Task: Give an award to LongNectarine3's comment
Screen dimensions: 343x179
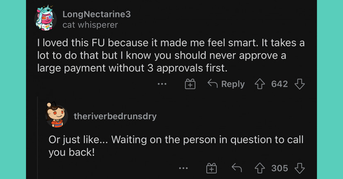Action: (x=190, y=85)
